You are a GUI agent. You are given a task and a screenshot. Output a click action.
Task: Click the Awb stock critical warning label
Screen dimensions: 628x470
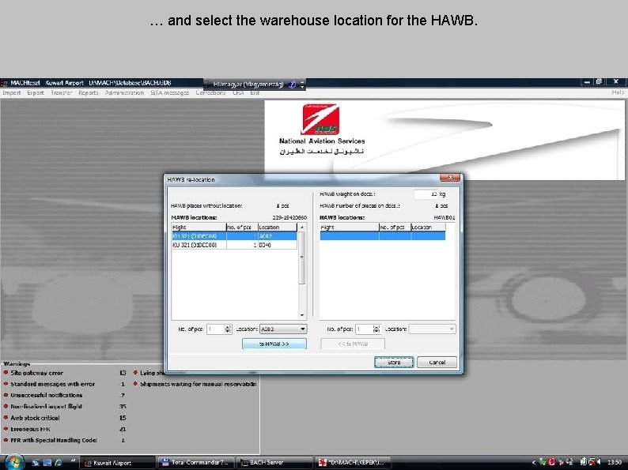click(x=35, y=418)
